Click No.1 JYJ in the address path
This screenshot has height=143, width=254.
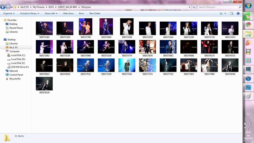[25, 7]
